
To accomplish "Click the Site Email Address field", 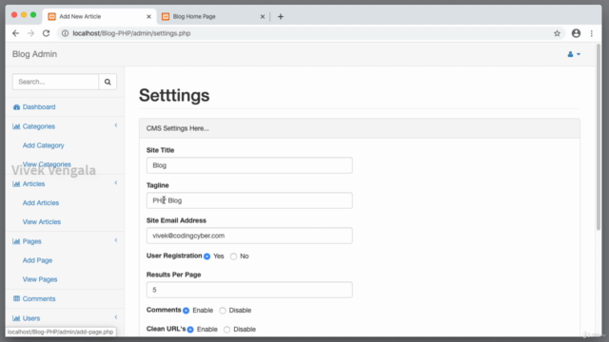I will click(x=249, y=236).
